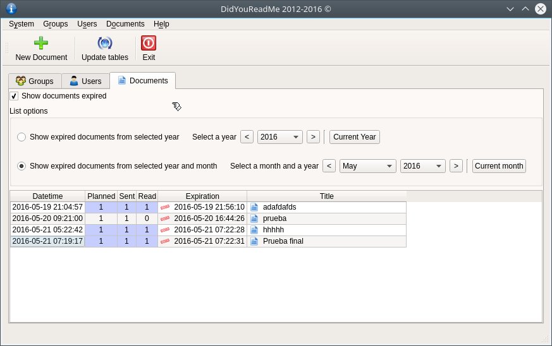Open the Help menu
552x346 pixels.
click(x=161, y=24)
